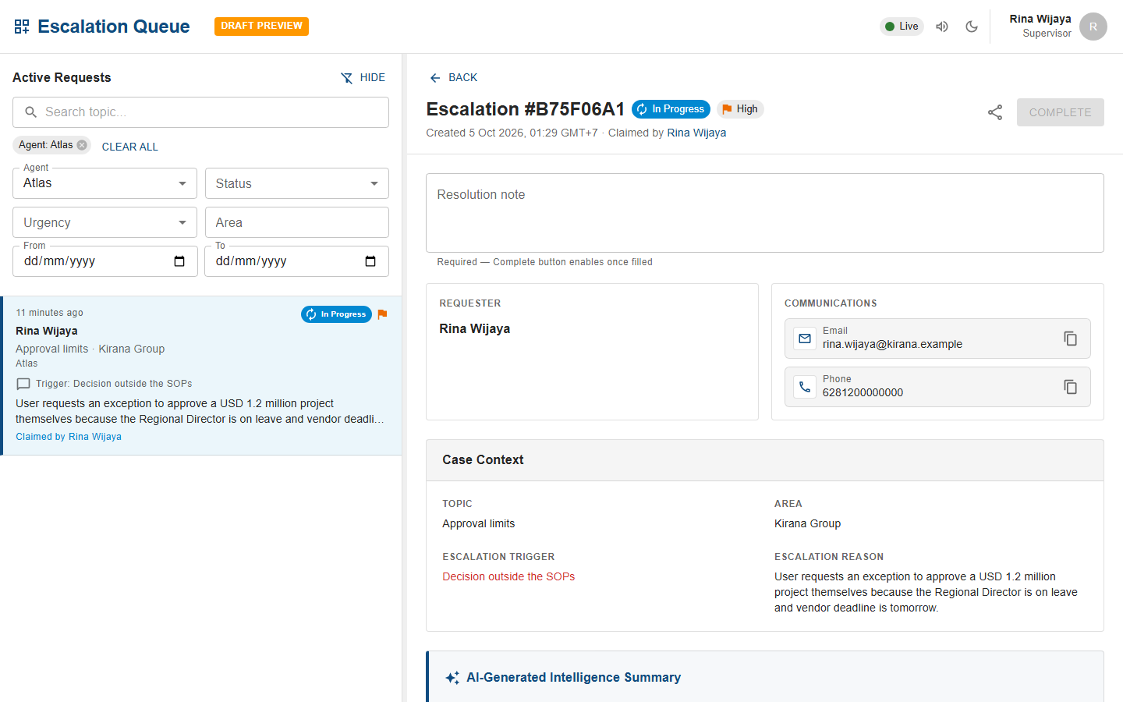The height and width of the screenshot is (702, 1123).
Task: Open Rina Wijaya user avatar menu
Action: pos(1093,27)
